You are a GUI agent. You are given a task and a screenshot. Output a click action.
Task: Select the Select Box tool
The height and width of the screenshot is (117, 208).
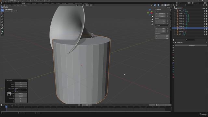tap(2, 10)
